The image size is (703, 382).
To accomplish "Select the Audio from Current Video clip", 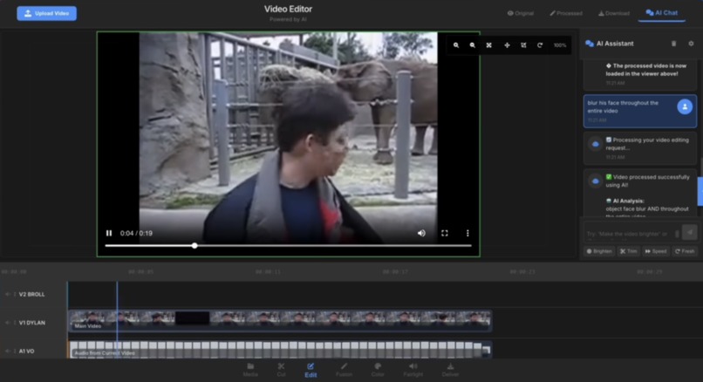I will 280,349.
